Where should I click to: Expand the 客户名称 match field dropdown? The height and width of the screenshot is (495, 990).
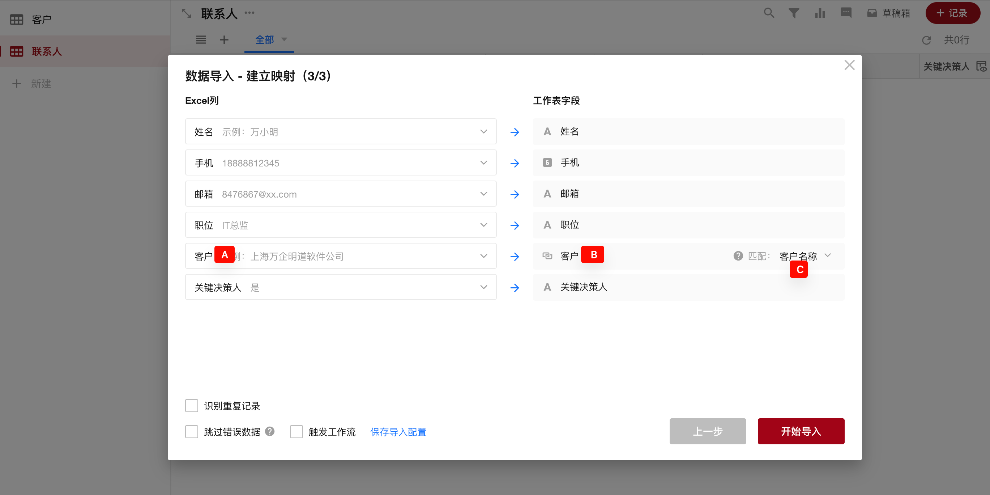(x=828, y=255)
